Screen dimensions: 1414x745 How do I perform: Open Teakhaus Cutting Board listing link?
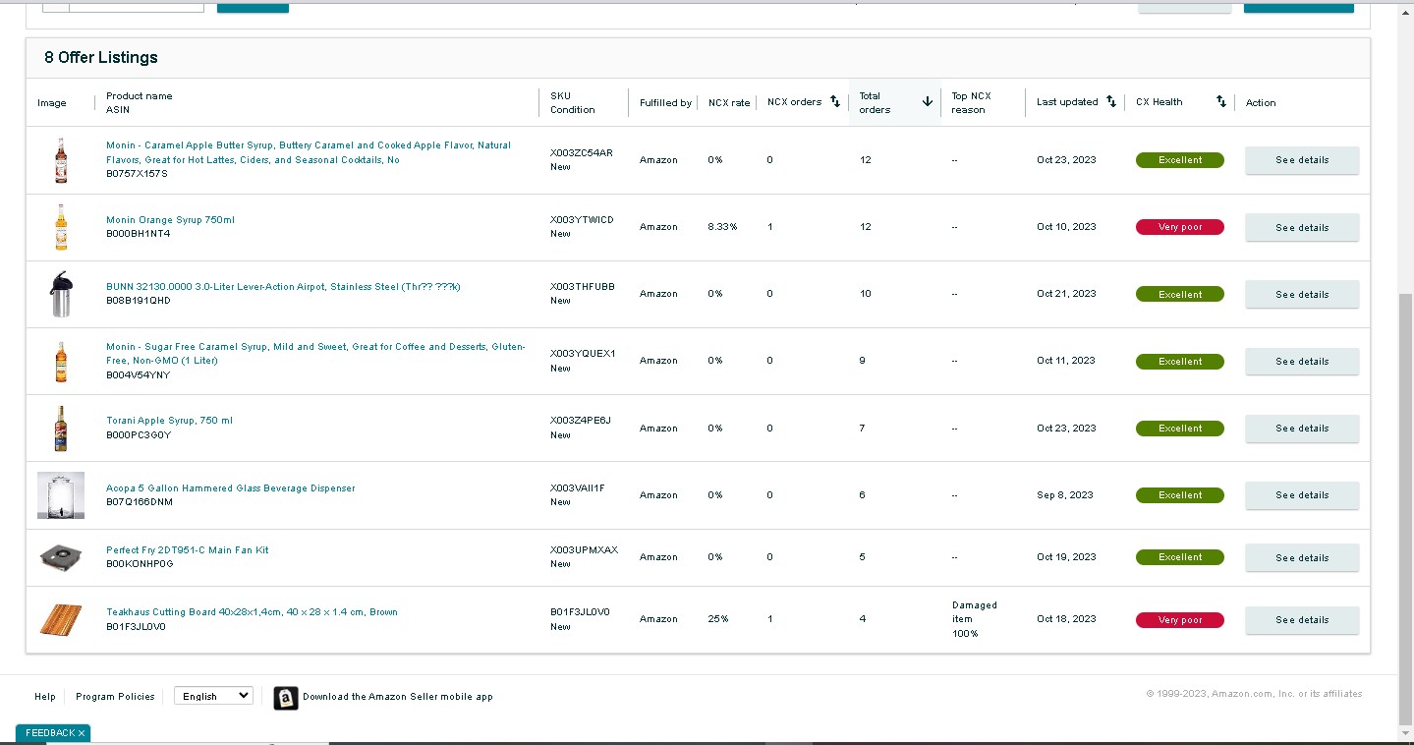tap(252, 612)
